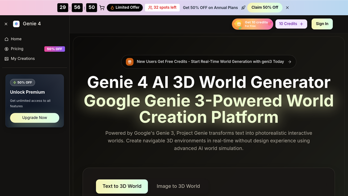Screen dimensions: 348x196
Task: Click the Unlock Premium heading
Action: (27, 92)
